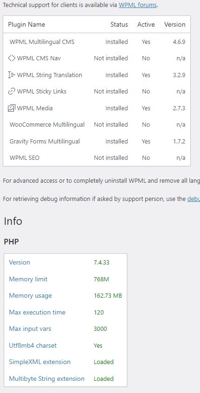Screen dimensions: 200x393
Task: Open the debug information link
Action: [194, 199]
